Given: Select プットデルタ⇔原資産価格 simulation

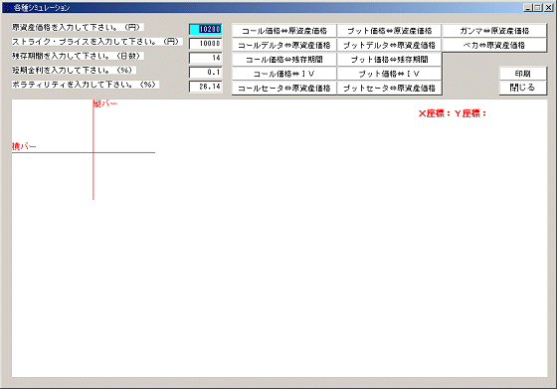Looking at the screenshot, I should pos(389,45).
